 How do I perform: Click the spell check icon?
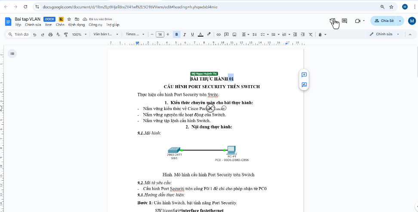tap(58, 34)
